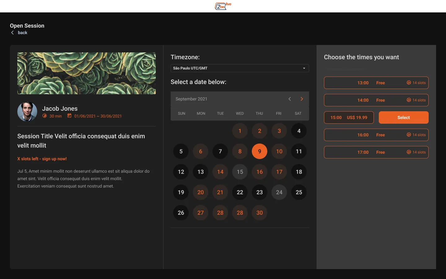Click date 15 on the calendar
The image size is (446, 279).
click(240, 172)
